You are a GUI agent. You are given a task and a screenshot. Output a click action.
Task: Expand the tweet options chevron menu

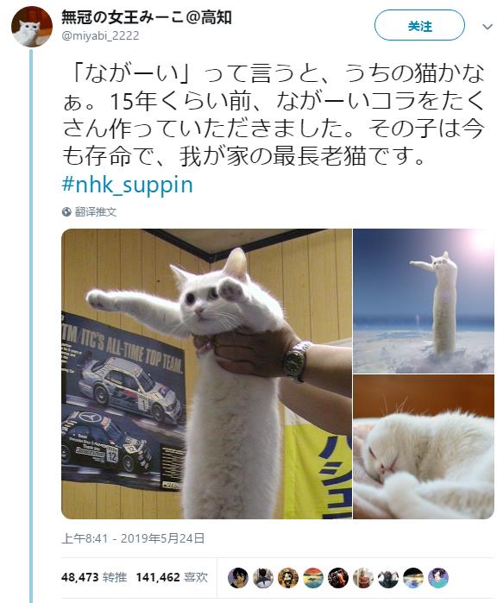pyautogui.click(x=487, y=27)
